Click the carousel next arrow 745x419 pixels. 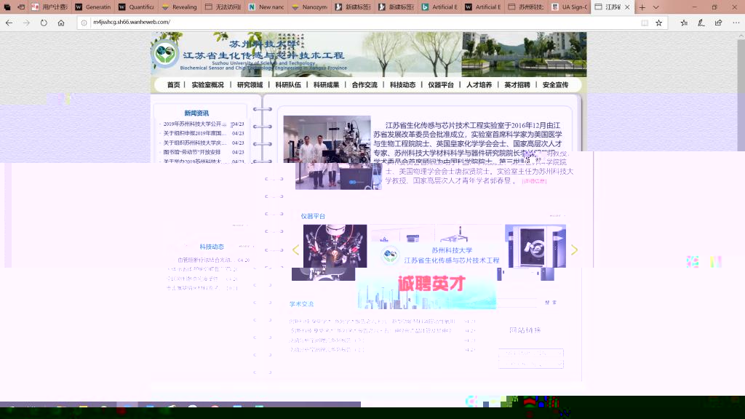pyautogui.click(x=574, y=250)
